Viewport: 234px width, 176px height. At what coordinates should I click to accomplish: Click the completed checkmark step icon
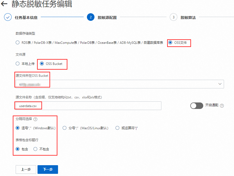(8, 17)
